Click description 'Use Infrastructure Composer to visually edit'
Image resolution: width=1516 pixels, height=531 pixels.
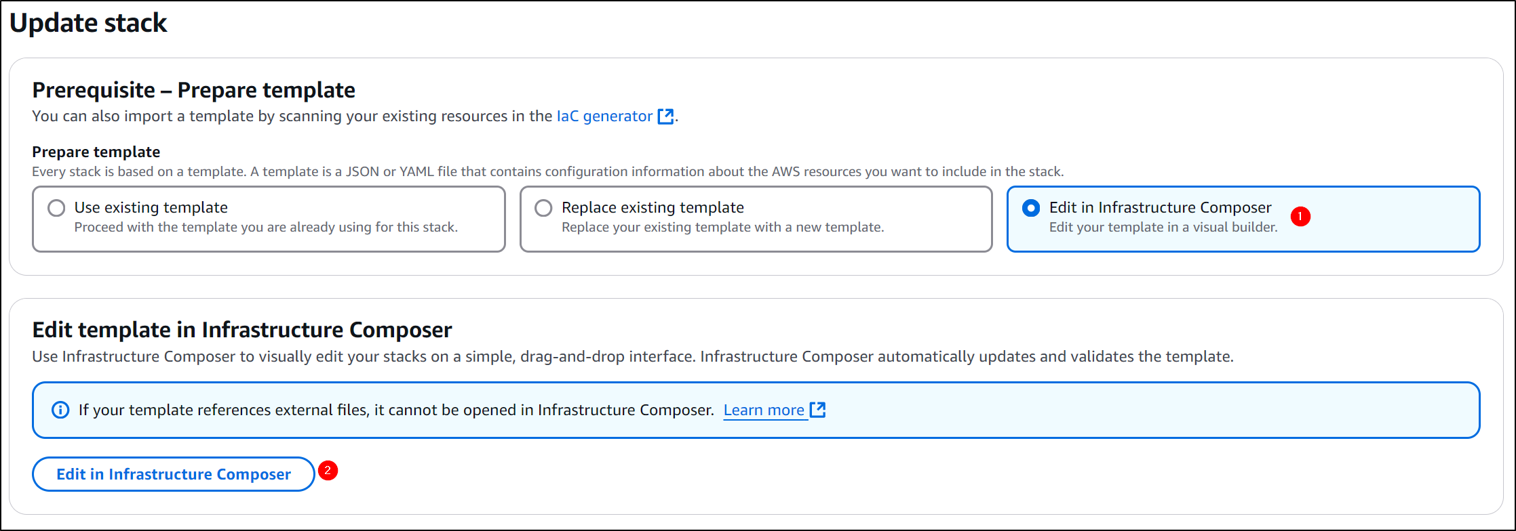633,357
